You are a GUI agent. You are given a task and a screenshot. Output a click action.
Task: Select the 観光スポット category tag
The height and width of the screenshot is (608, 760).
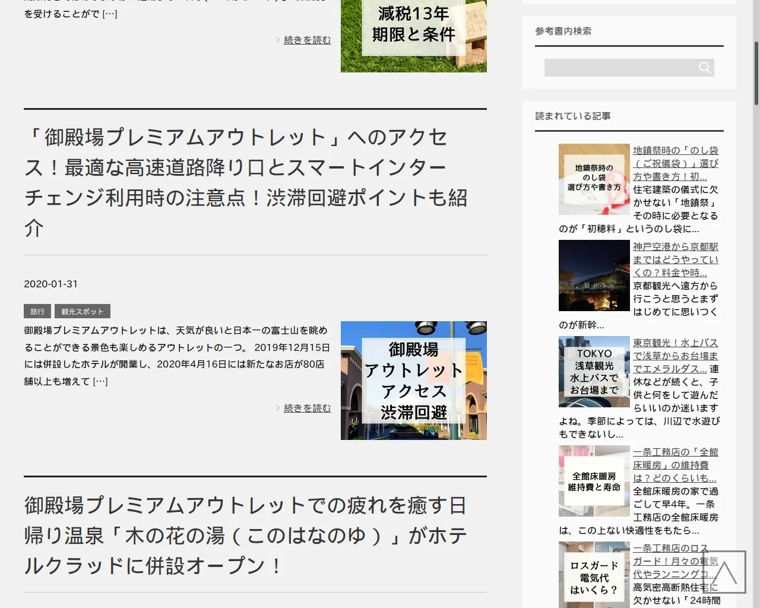pyautogui.click(x=83, y=311)
